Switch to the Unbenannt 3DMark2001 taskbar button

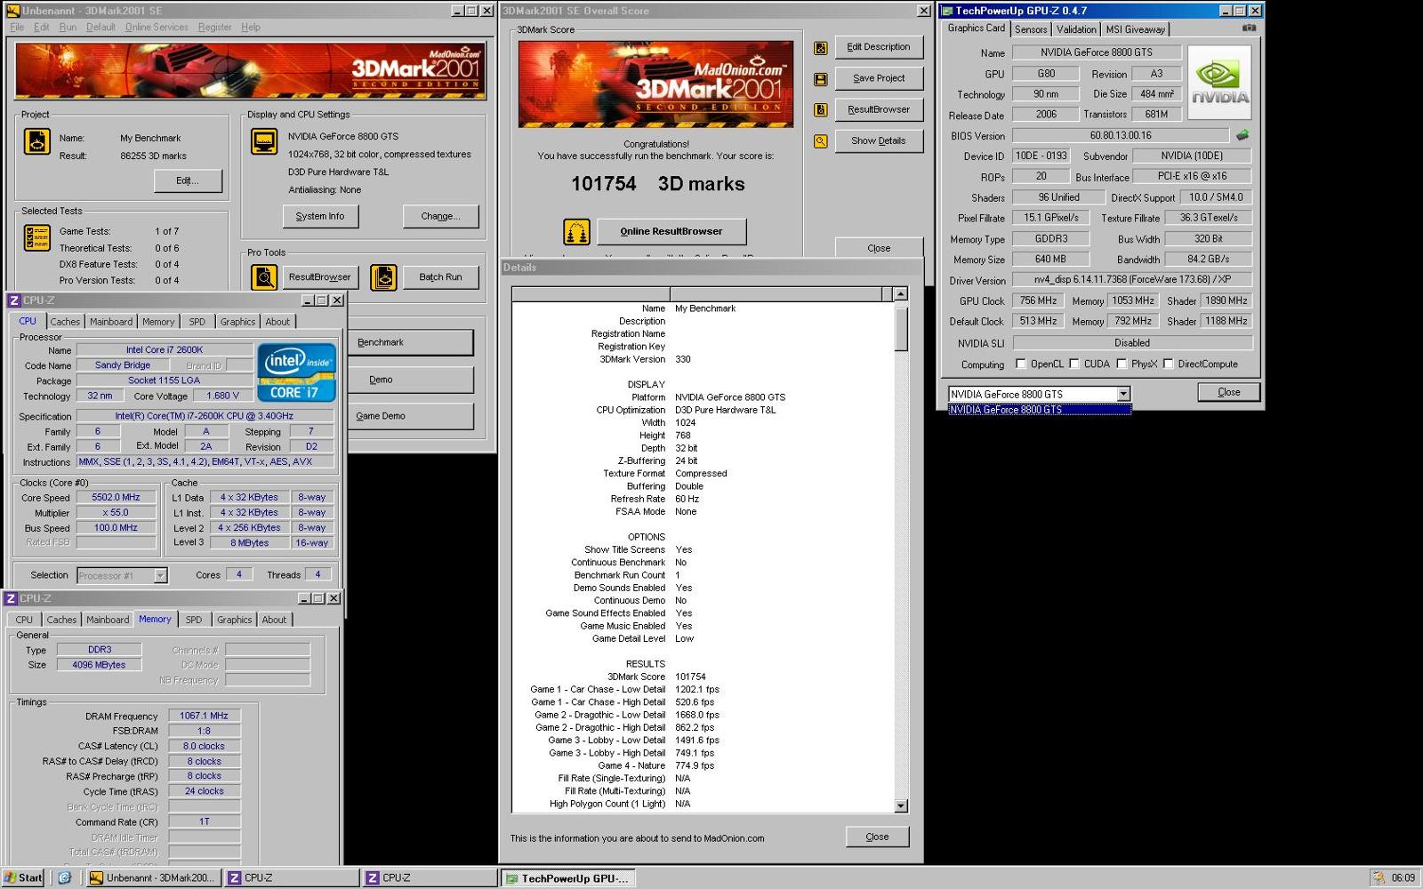153,877
